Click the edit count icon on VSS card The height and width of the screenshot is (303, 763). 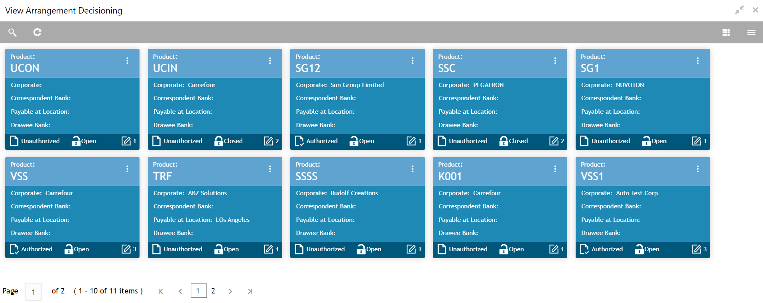pyautogui.click(x=126, y=249)
